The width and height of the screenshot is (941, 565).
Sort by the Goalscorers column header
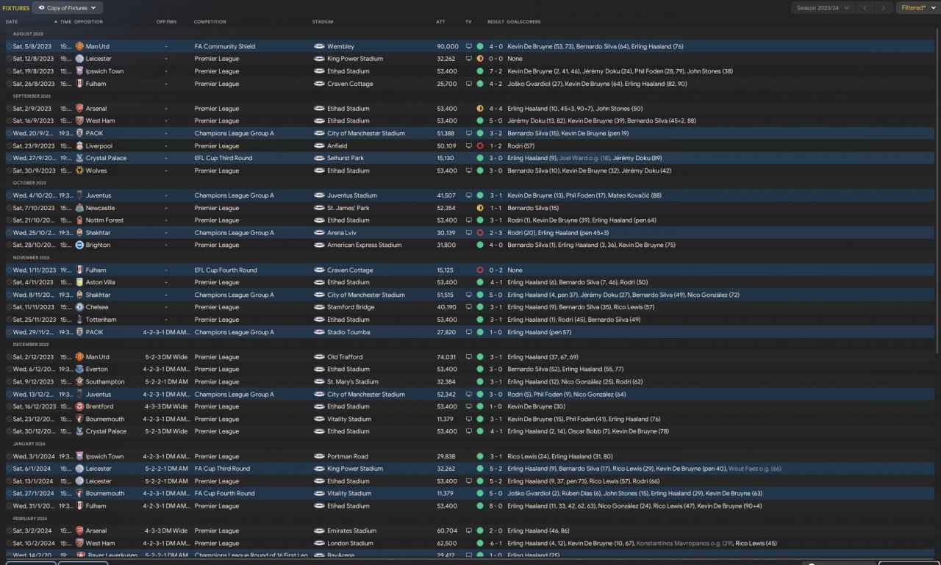pyautogui.click(x=523, y=22)
